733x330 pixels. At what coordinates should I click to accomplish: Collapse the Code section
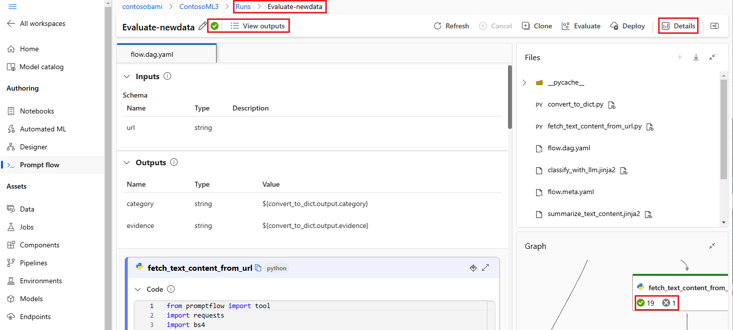138,289
